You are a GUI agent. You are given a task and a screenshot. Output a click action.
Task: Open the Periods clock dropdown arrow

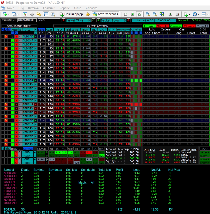[199, 14]
